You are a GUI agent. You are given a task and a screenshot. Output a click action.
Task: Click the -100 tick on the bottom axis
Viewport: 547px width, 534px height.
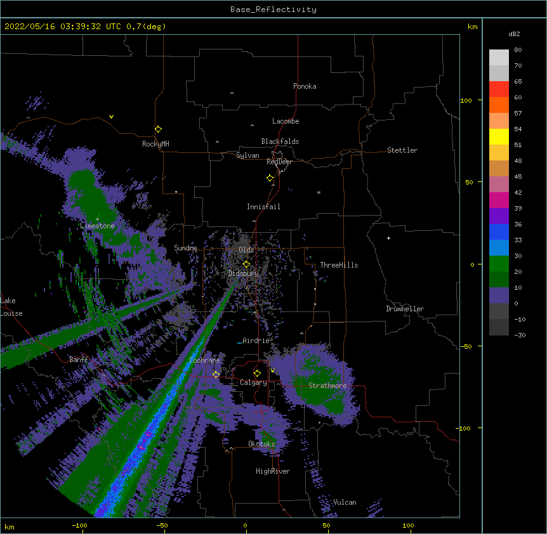coord(79,525)
